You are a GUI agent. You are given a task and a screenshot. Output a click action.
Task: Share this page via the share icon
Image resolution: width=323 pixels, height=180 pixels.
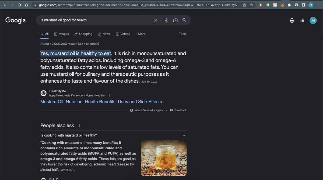pyautogui.click(x=244, y=5)
